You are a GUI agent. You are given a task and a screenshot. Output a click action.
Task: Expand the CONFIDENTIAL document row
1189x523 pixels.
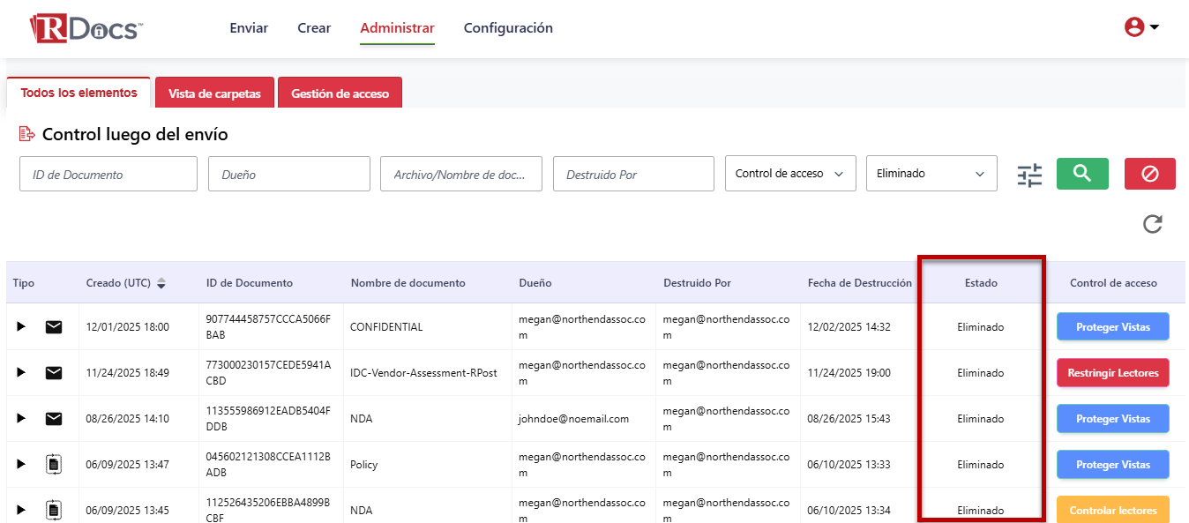(x=21, y=327)
